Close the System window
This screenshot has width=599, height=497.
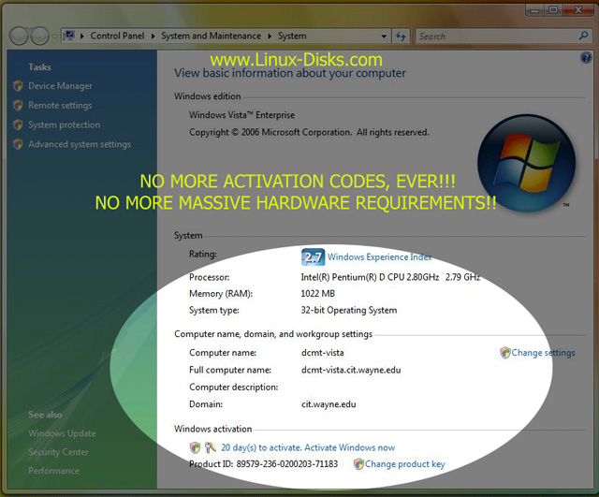(x=578, y=10)
